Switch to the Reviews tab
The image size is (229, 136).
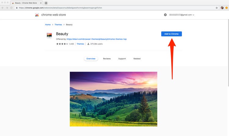107,59
